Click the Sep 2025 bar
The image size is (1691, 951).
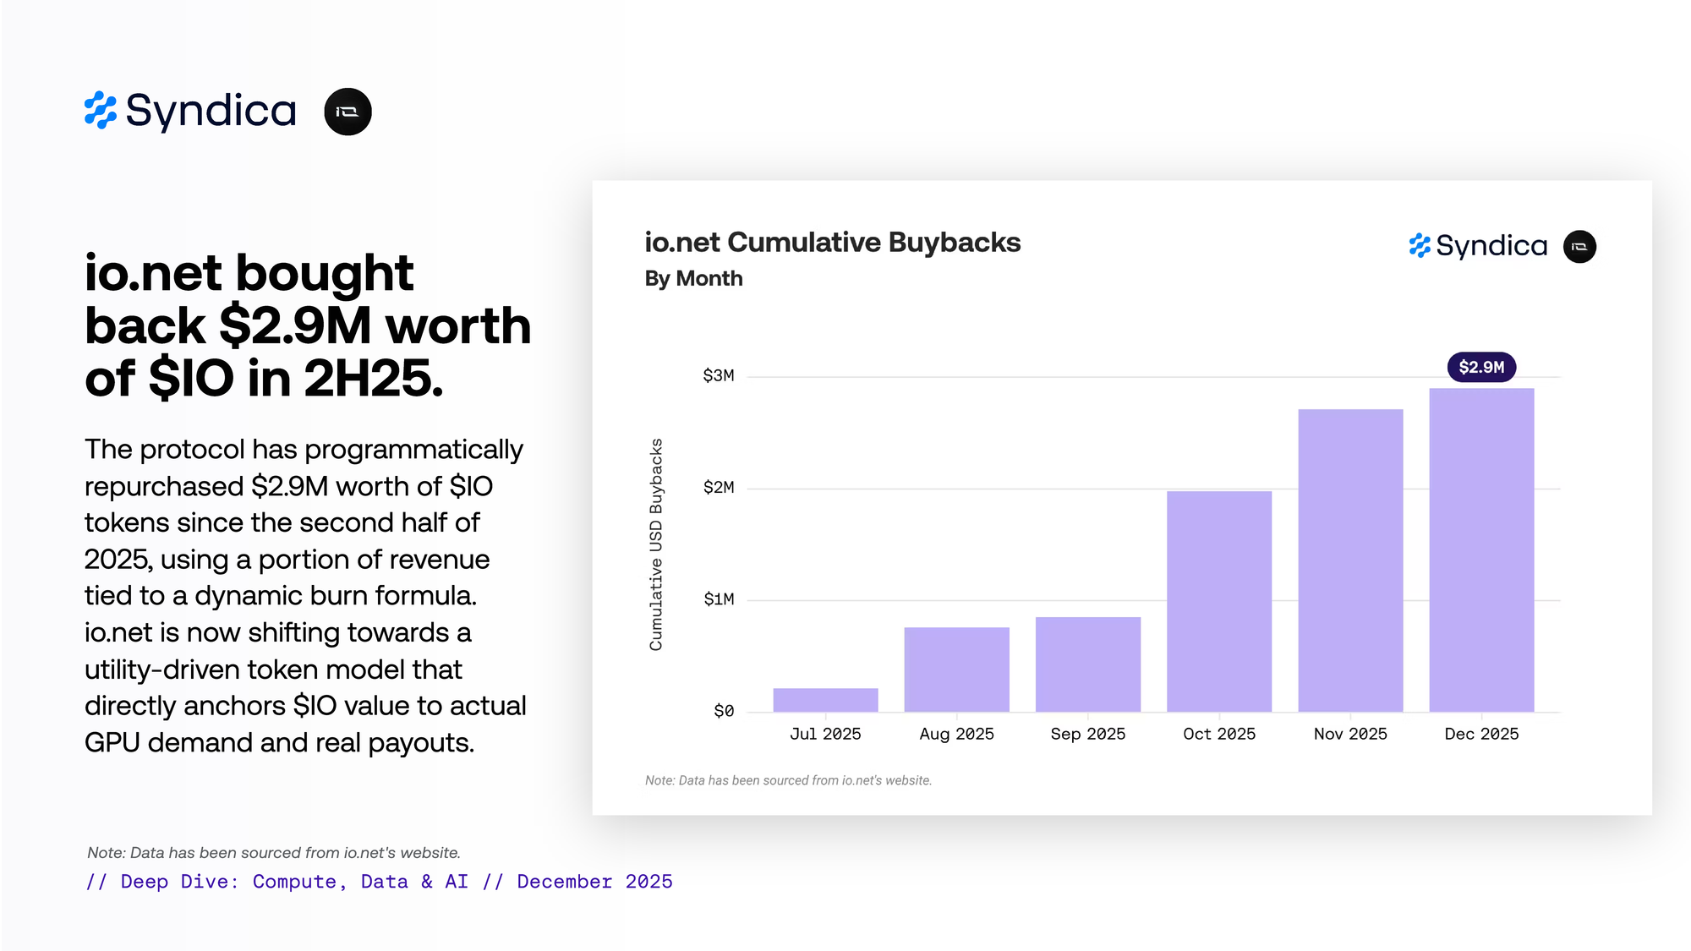point(1087,664)
